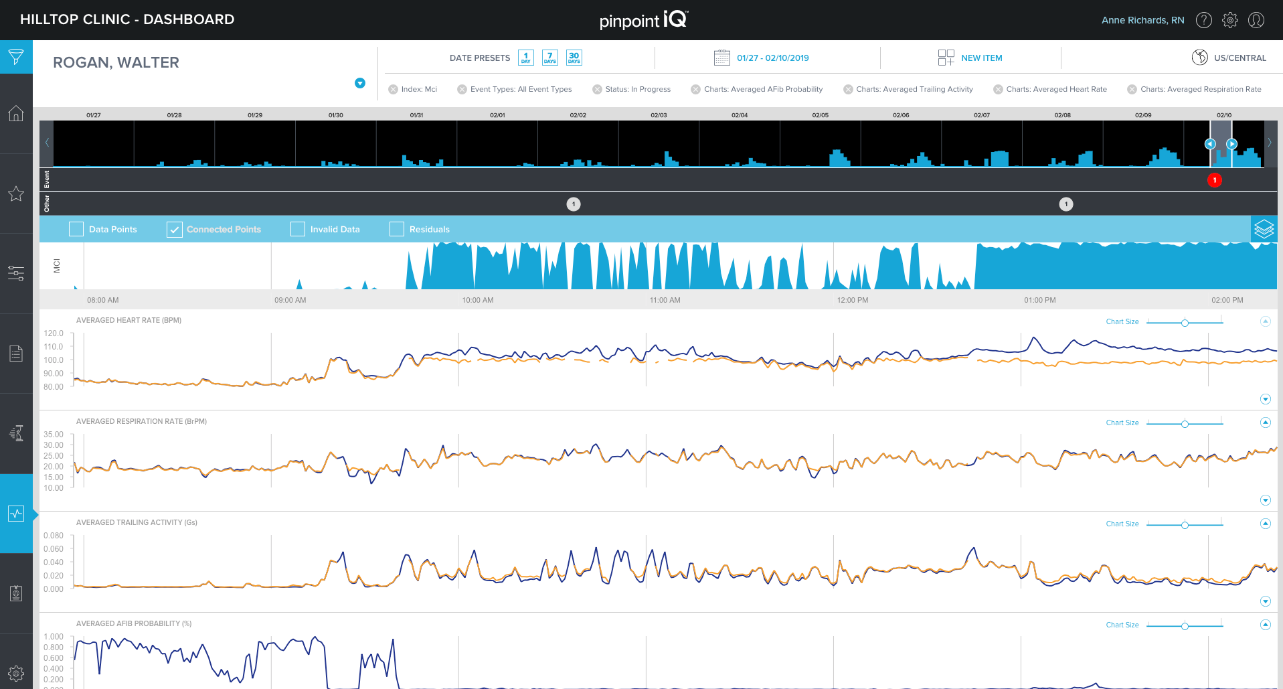Click the NEW ITEM button
The image size is (1283, 689).
(x=981, y=58)
